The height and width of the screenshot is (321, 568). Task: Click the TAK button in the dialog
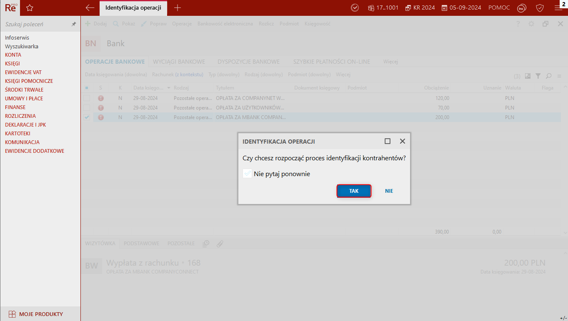point(354,191)
